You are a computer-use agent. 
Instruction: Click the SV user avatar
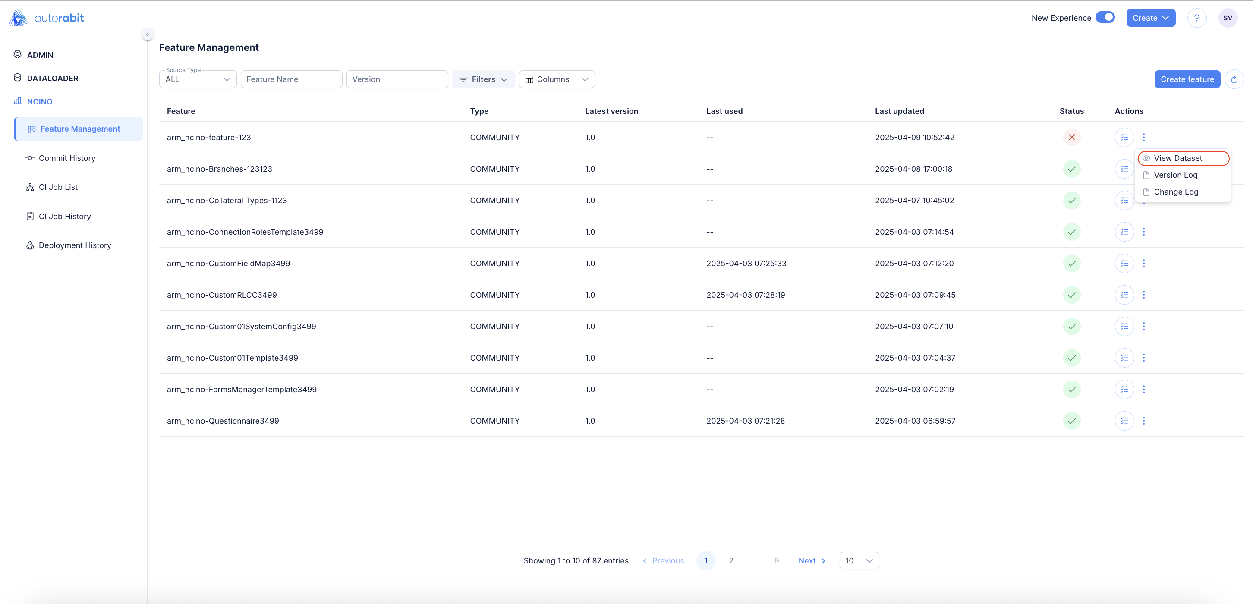[x=1227, y=18]
